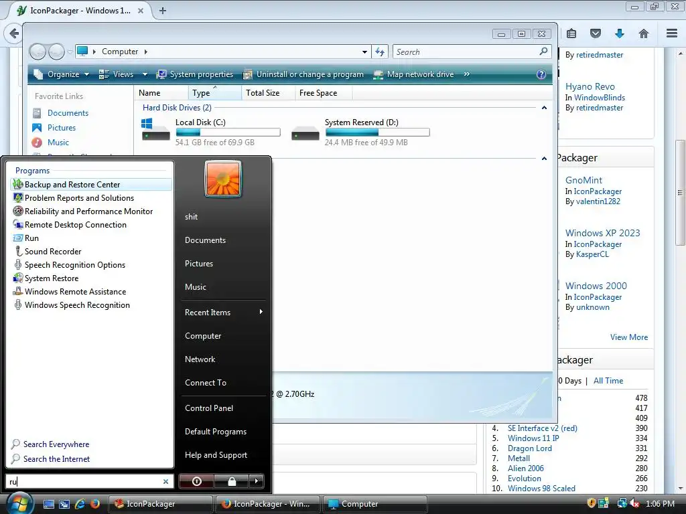
Task: Open the Views dropdown arrow
Action: [145, 74]
